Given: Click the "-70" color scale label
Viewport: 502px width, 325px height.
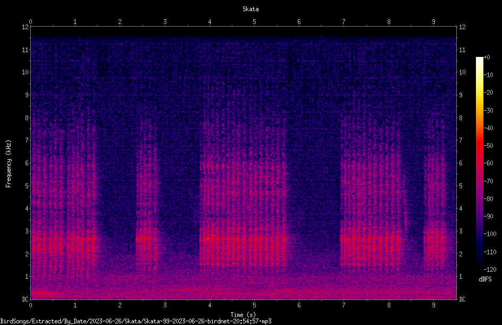Looking at the screenshot, I should 488,181.
